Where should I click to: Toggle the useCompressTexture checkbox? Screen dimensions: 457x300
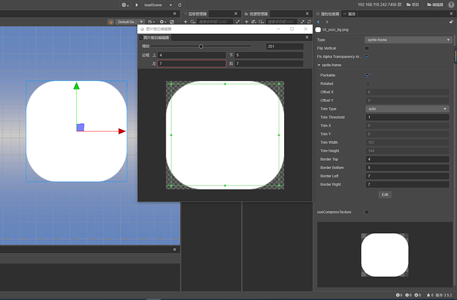pos(368,212)
